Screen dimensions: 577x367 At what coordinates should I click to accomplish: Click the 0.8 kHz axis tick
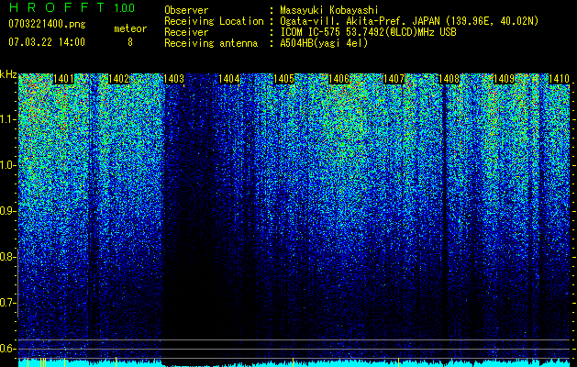click(x=7, y=257)
